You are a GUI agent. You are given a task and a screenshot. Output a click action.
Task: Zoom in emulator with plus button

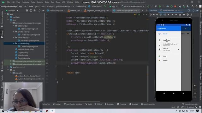coord(195,85)
